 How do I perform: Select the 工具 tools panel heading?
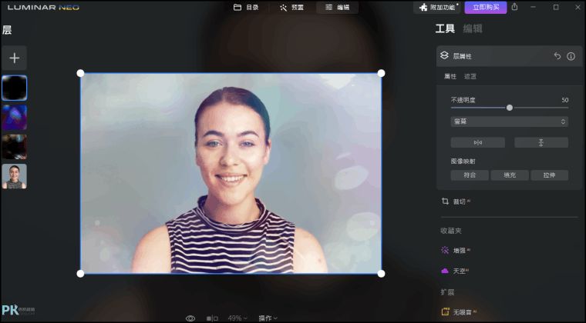[445, 28]
